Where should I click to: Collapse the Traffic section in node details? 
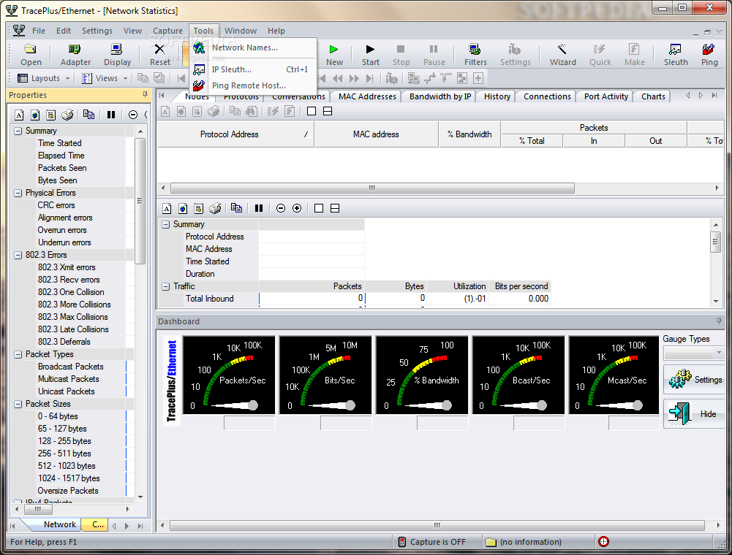(166, 286)
